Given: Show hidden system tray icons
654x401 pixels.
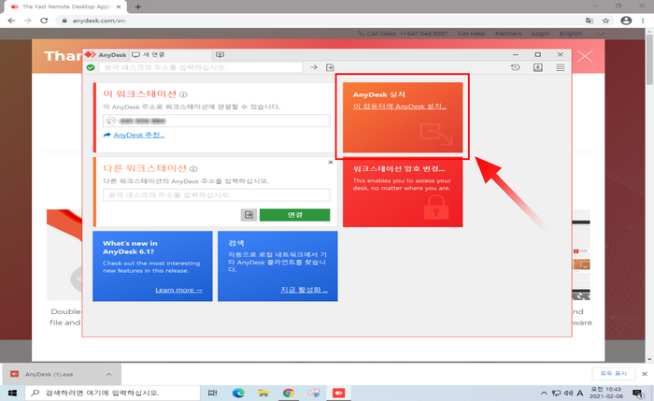Looking at the screenshot, I should [x=544, y=394].
